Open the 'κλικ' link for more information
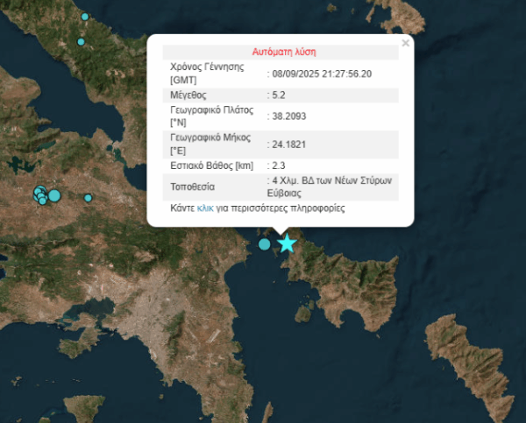Screen dimensions: 526x423 [205, 208]
